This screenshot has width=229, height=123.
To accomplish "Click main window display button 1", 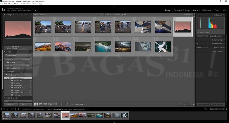I will tap(3, 109).
